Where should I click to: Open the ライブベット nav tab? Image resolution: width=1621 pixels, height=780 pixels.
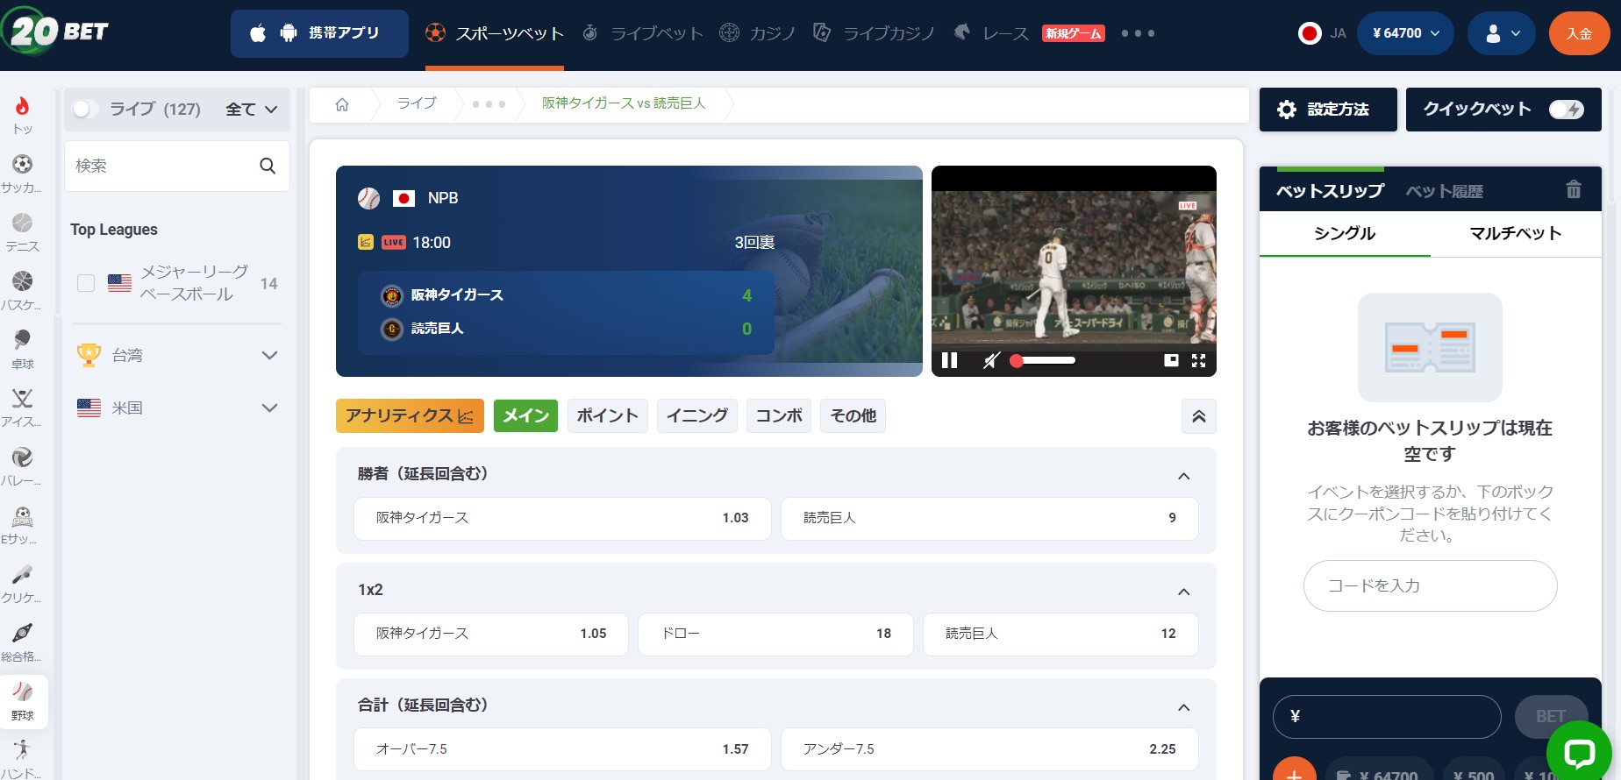644,33
